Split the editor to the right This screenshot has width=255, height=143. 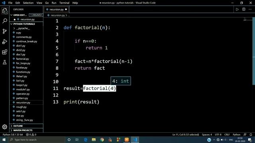click(x=243, y=9)
